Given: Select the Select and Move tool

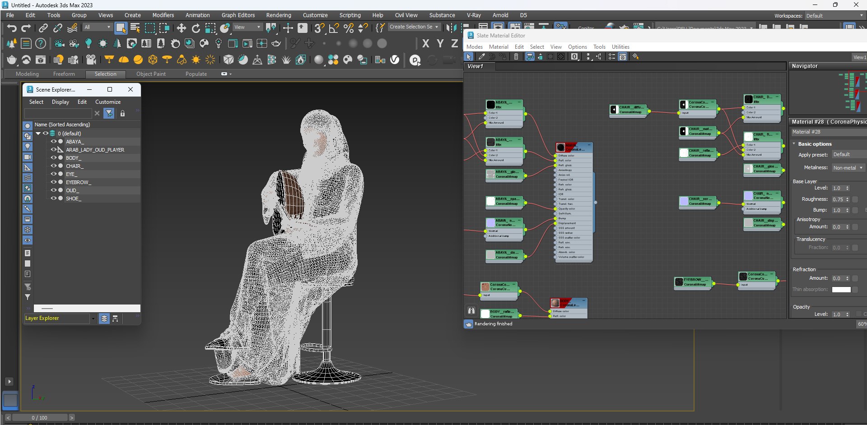Looking at the screenshot, I should pos(181,28).
